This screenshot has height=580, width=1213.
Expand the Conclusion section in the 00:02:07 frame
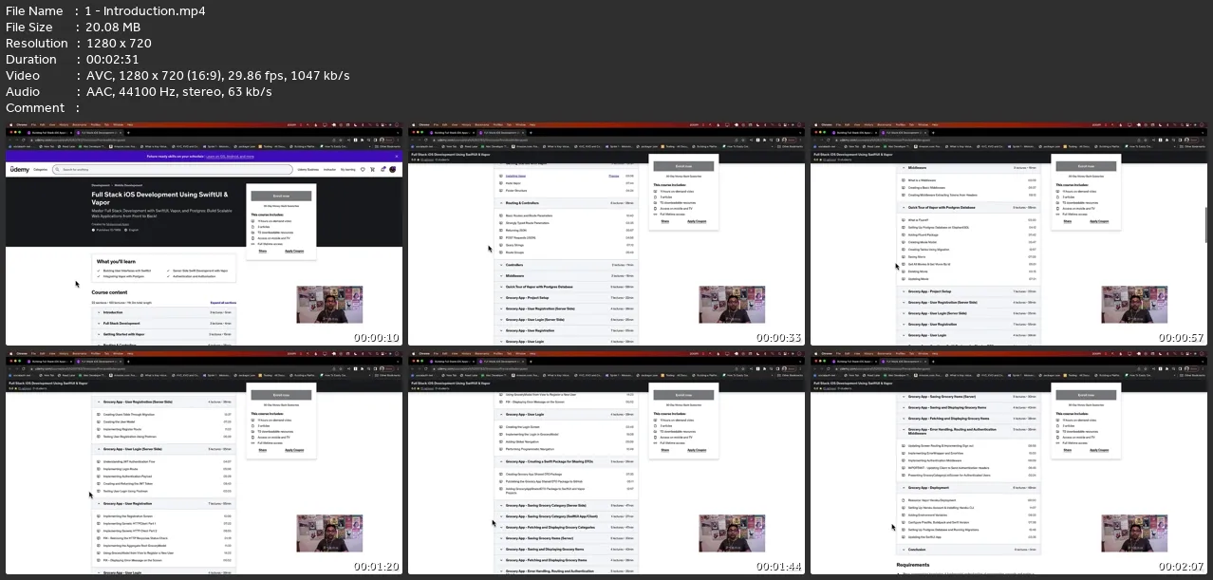(x=969, y=549)
